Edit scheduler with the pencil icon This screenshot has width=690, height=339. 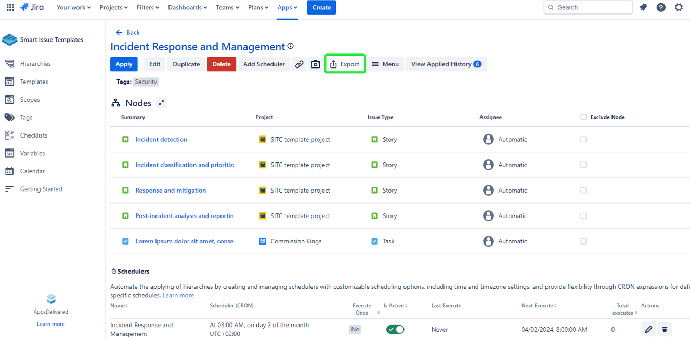tap(648, 329)
